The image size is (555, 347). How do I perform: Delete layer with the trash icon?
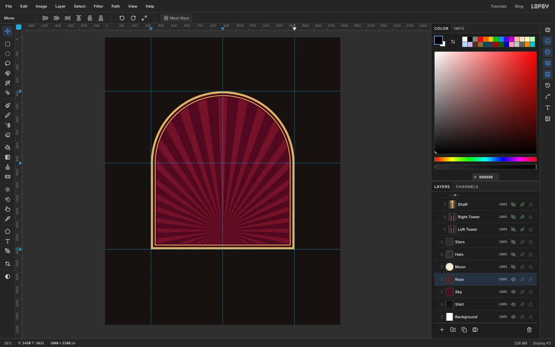tap(529, 330)
